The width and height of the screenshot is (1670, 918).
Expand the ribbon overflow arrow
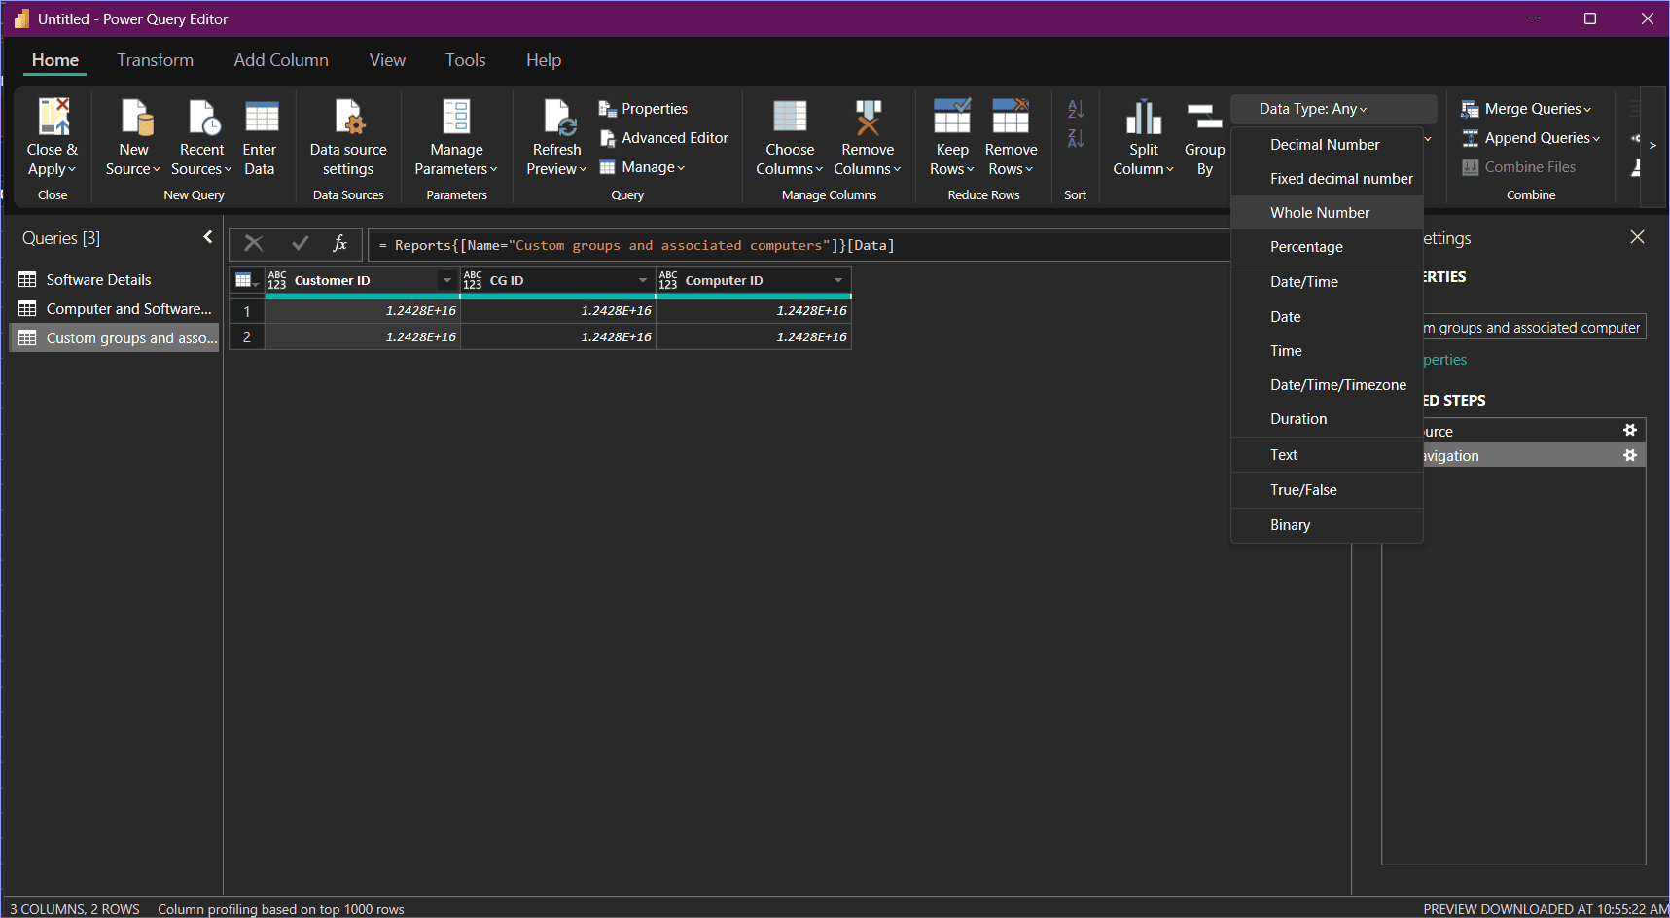coord(1652,146)
